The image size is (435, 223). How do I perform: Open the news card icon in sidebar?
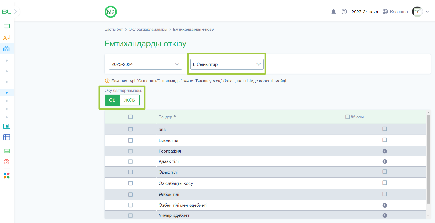click(7, 151)
